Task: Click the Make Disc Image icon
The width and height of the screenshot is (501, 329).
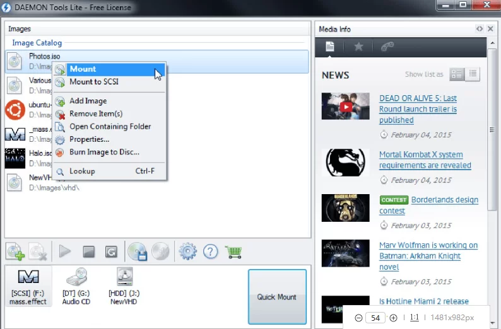Action: (138, 251)
